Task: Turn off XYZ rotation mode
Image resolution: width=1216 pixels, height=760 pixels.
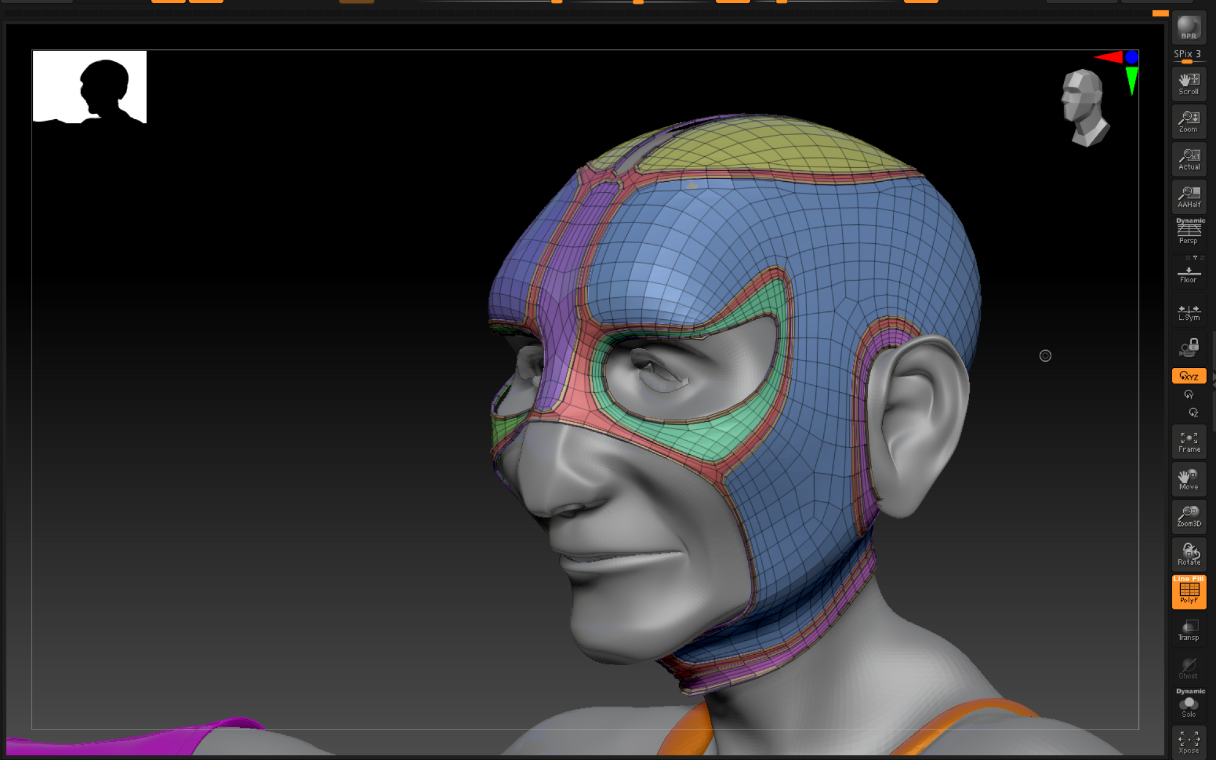Action: click(1189, 376)
